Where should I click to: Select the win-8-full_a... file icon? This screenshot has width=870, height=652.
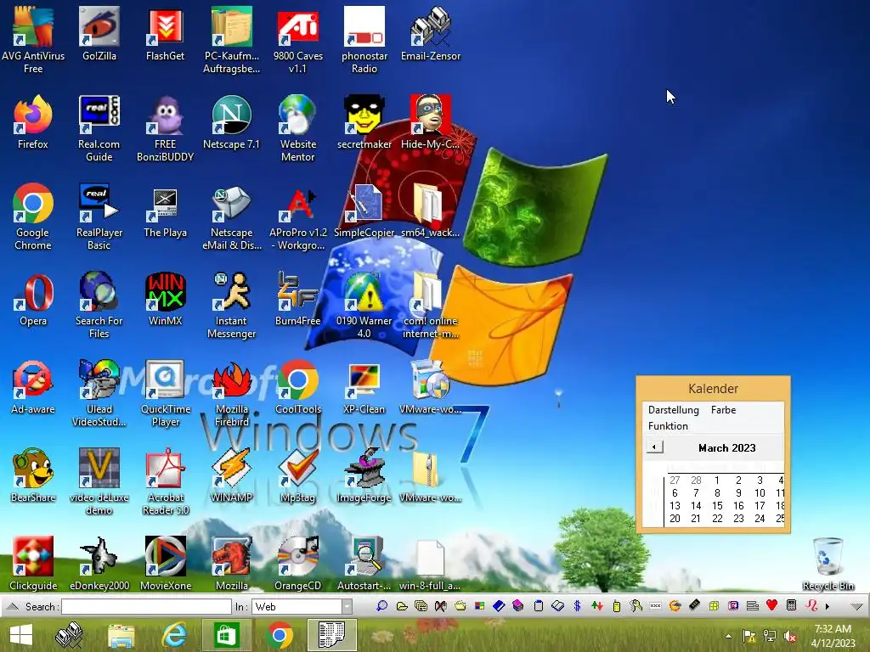431,564
